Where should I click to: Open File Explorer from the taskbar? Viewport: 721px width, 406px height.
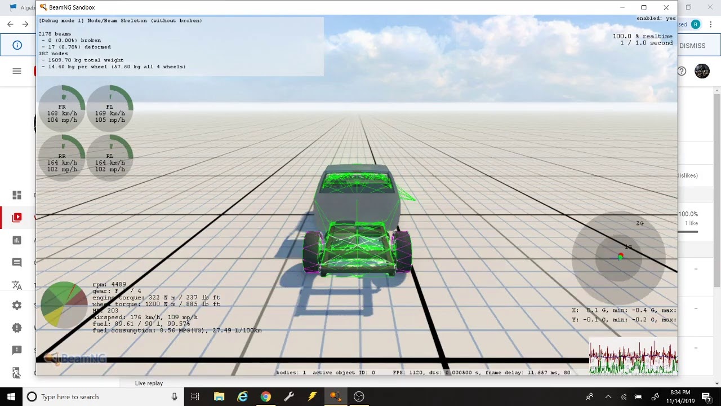219,397
